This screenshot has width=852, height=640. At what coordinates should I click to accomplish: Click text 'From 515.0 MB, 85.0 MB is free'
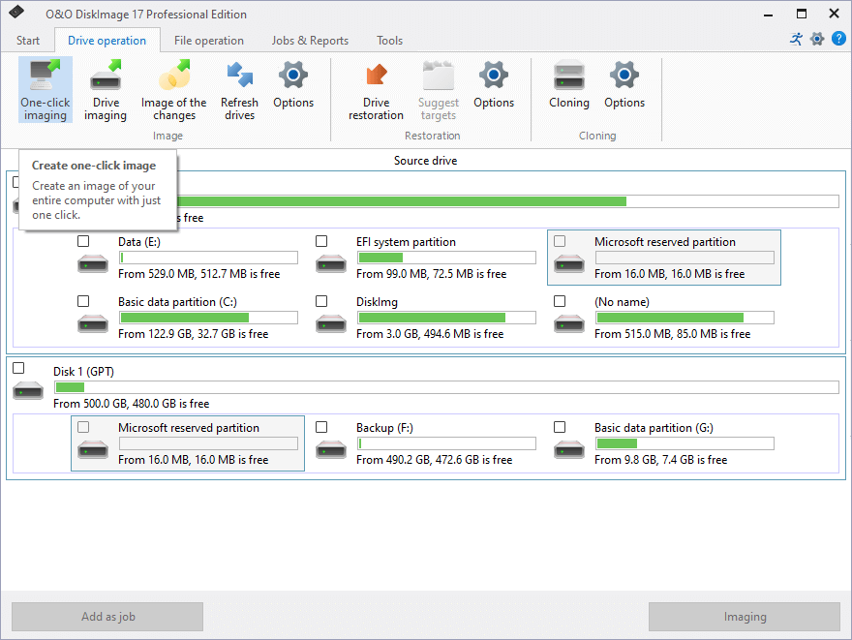(672, 334)
